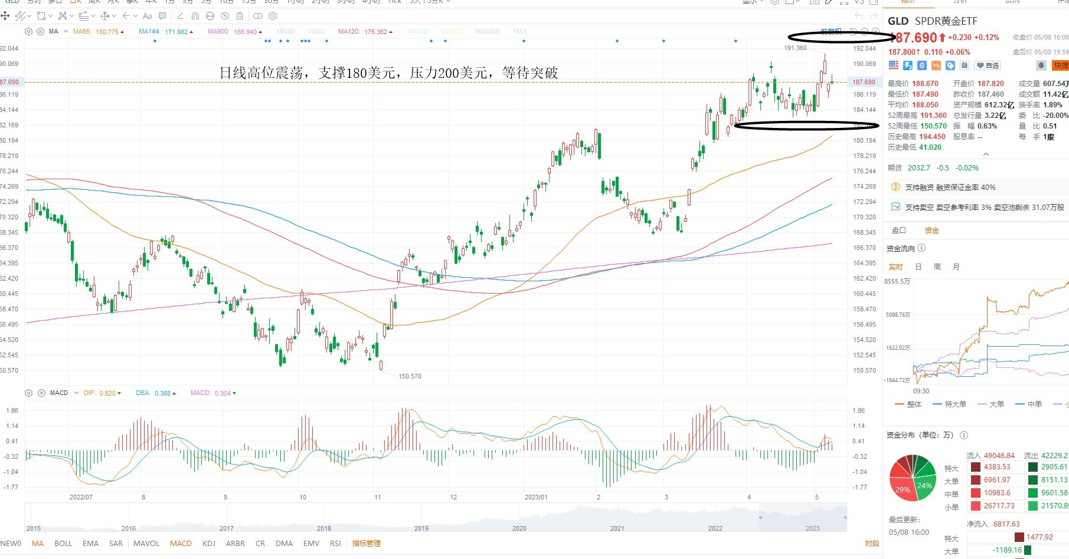
Task: Click the trash delete drawings icon
Action: point(240,16)
